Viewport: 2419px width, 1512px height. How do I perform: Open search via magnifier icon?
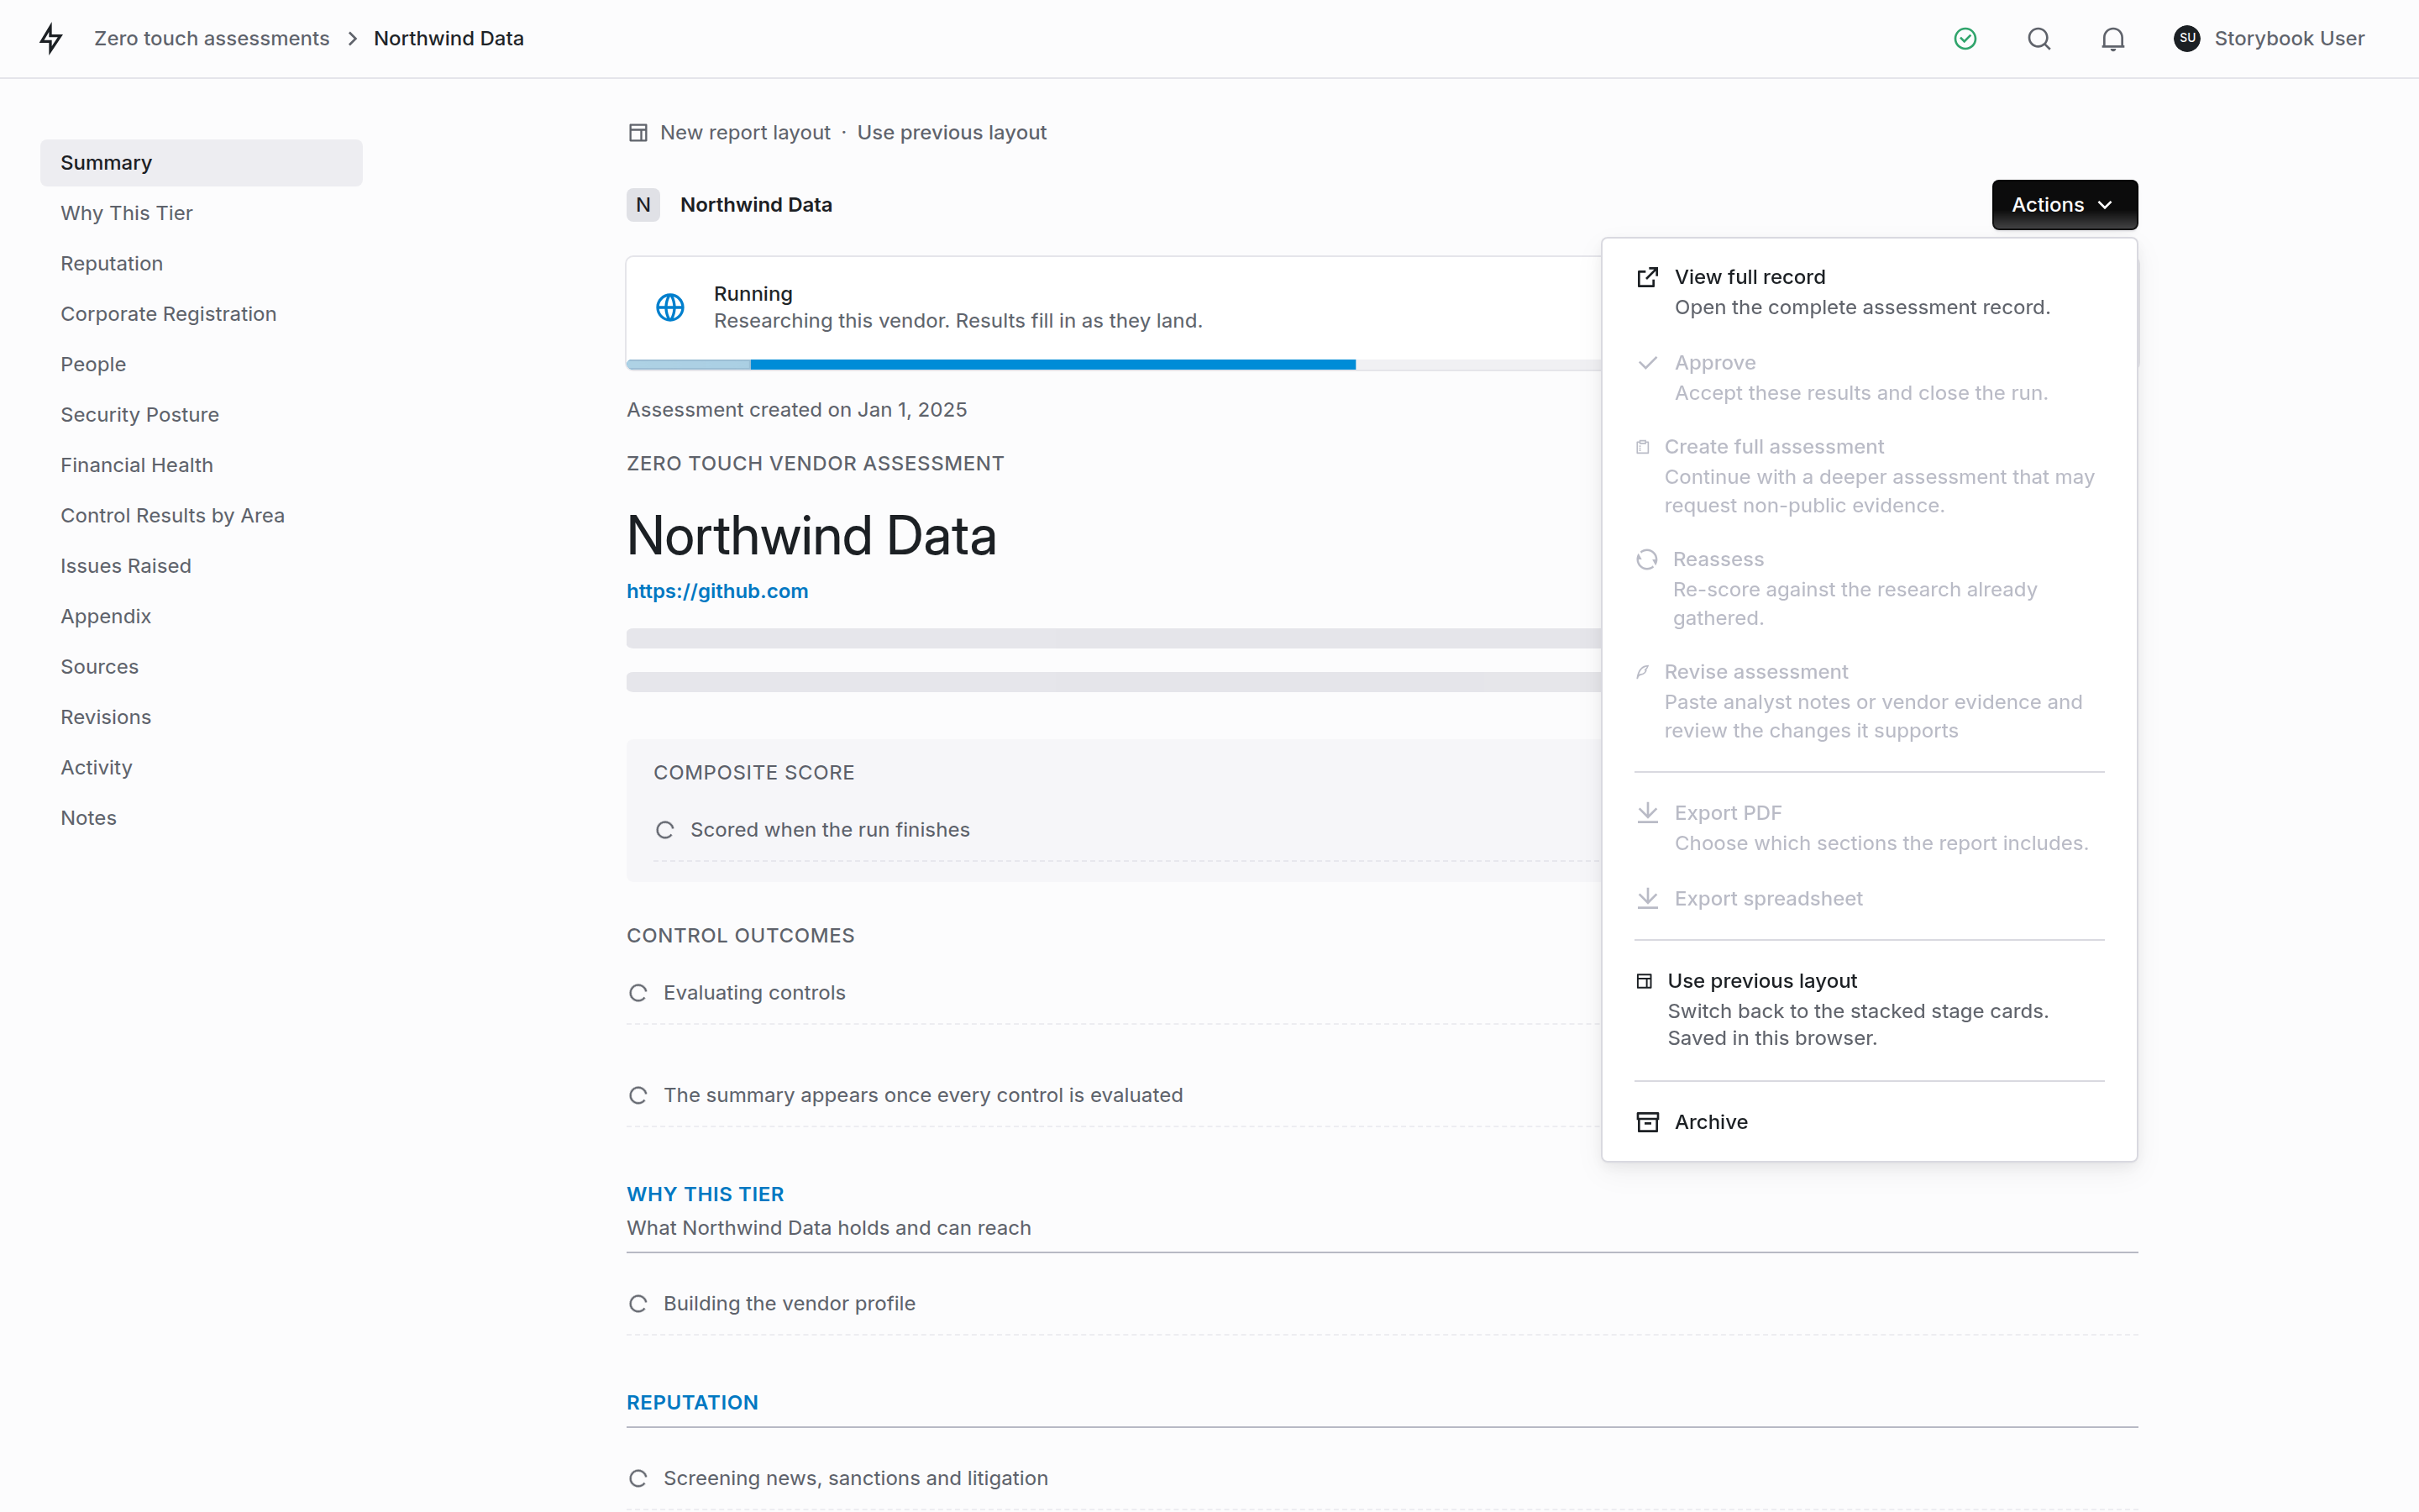[2039, 38]
